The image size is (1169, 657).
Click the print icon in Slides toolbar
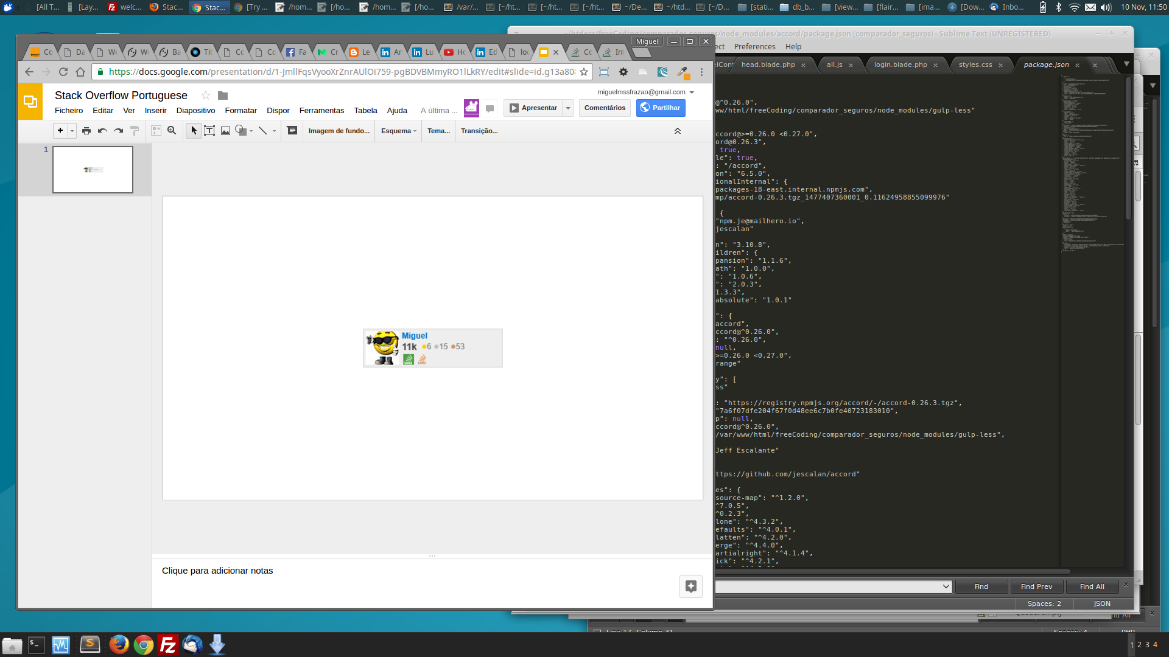pyautogui.click(x=86, y=131)
